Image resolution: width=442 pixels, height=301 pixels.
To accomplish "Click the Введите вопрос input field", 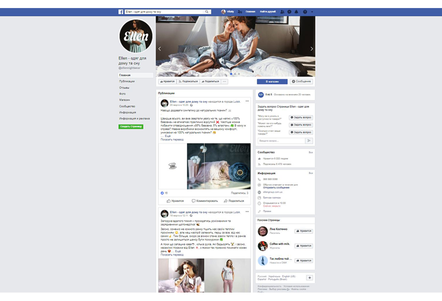I will pyautogui.click(x=281, y=141).
